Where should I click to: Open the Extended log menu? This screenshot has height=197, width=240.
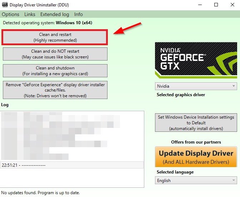click(x=55, y=14)
